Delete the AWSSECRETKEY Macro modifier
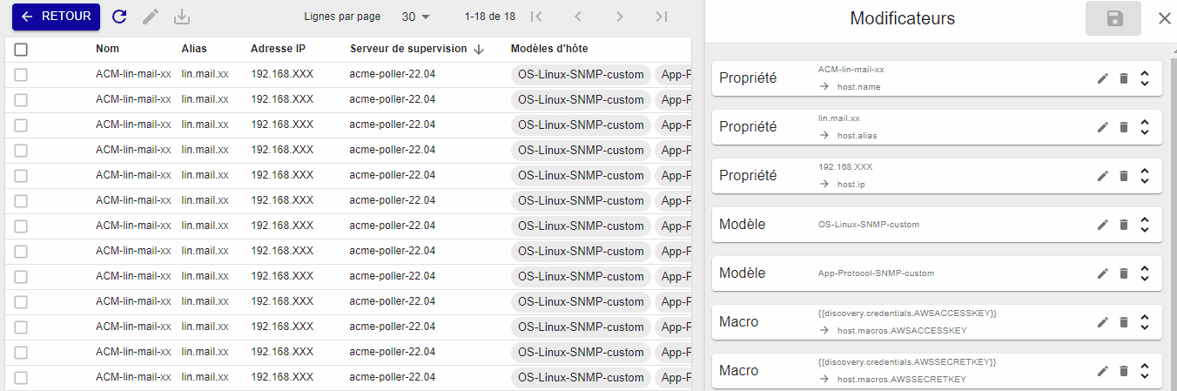This screenshot has width=1177, height=391. click(x=1123, y=371)
